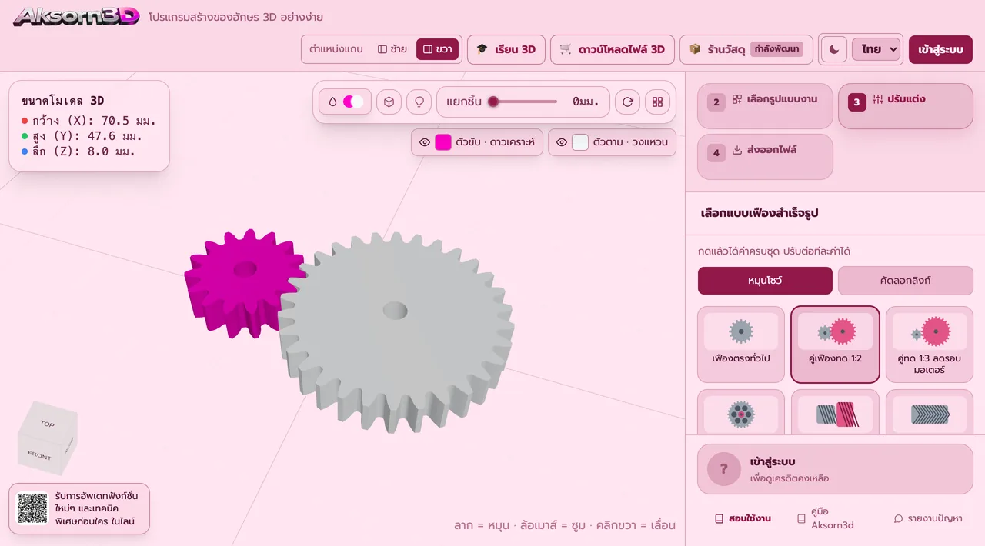Viewport: 985px width, 546px height.
Task: Open ดาวน์โหลดไฟล์ 3D downloads
Action: coord(613,49)
